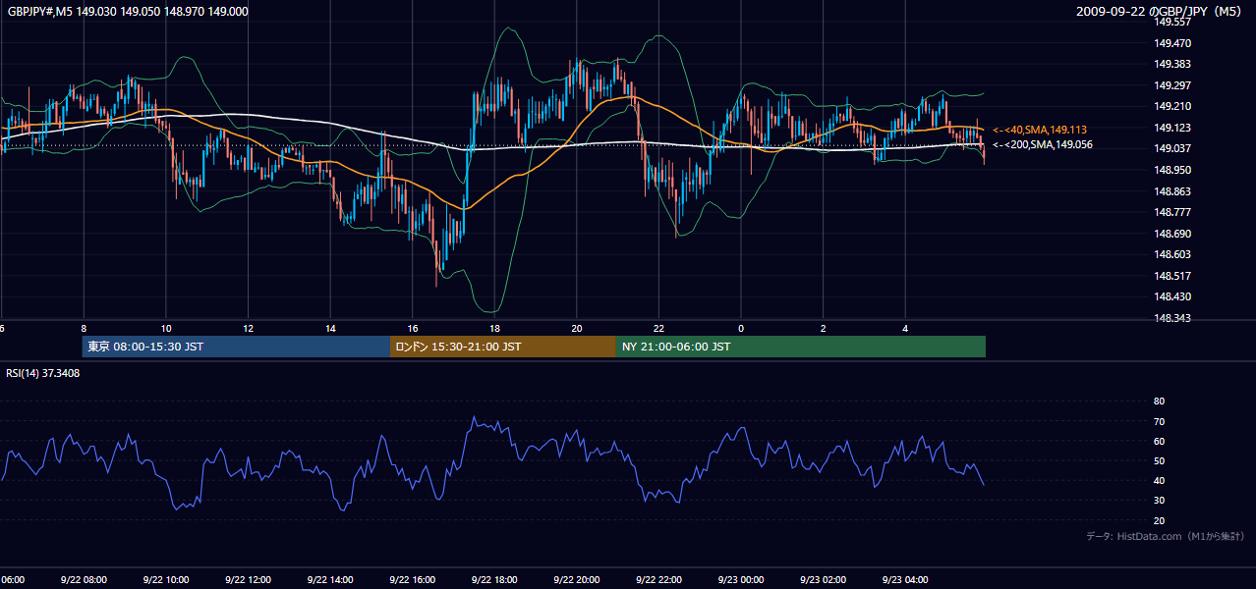Click the GBPJPY#,M5 symbol header text
Screen dimensions: 1256x589
[x=128, y=11]
